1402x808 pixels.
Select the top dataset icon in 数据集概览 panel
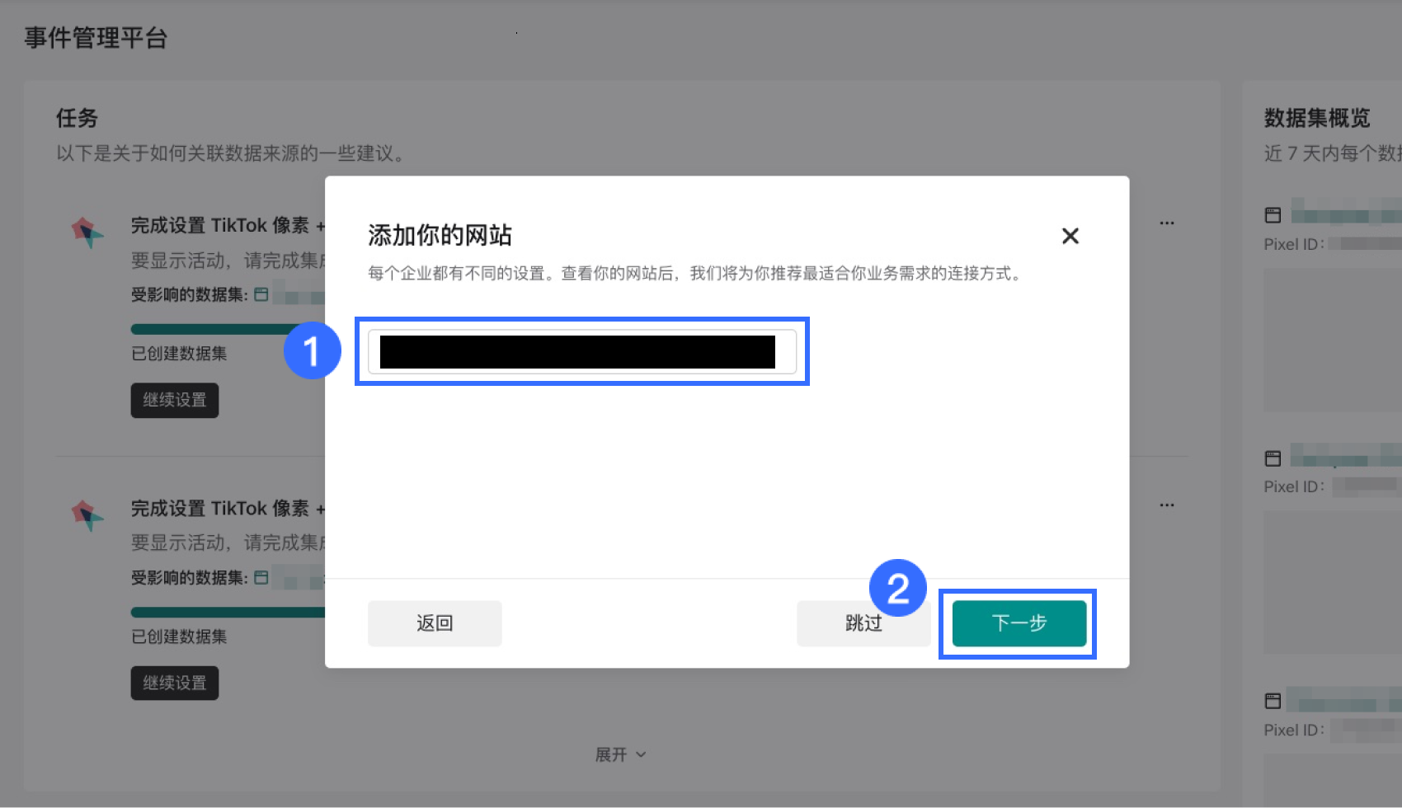click(1273, 214)
